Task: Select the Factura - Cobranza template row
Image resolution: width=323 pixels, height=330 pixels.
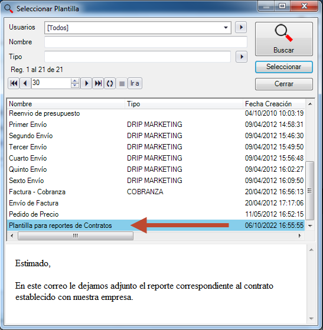Action: click(156, 192)
